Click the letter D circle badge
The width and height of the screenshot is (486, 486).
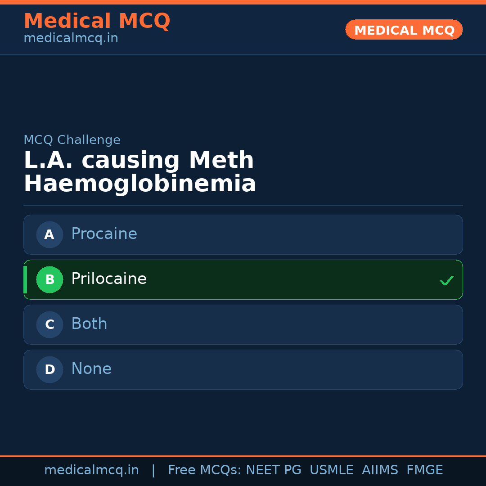pos(49,369)
